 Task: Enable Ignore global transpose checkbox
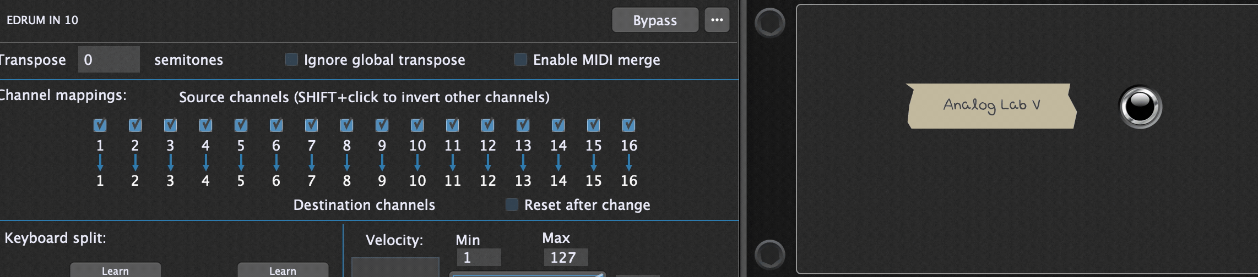coord(291,59)
